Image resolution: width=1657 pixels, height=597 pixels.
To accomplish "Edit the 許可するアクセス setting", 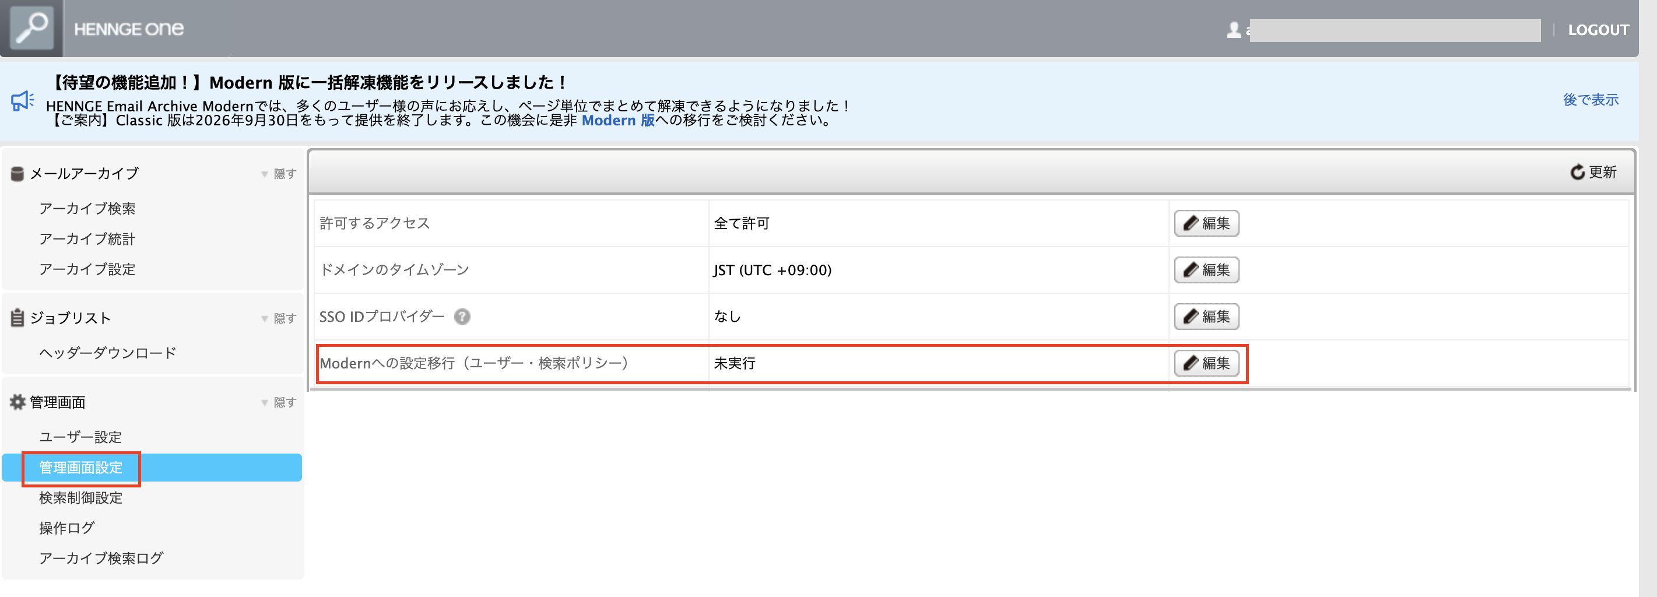I will point(1206,223).
